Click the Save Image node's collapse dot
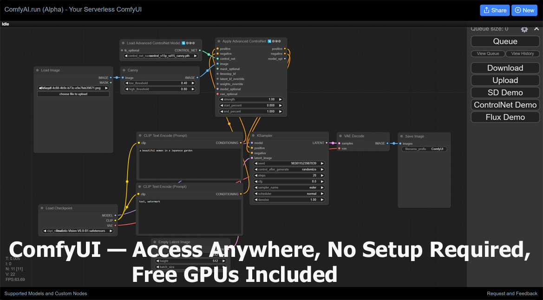 401,136
